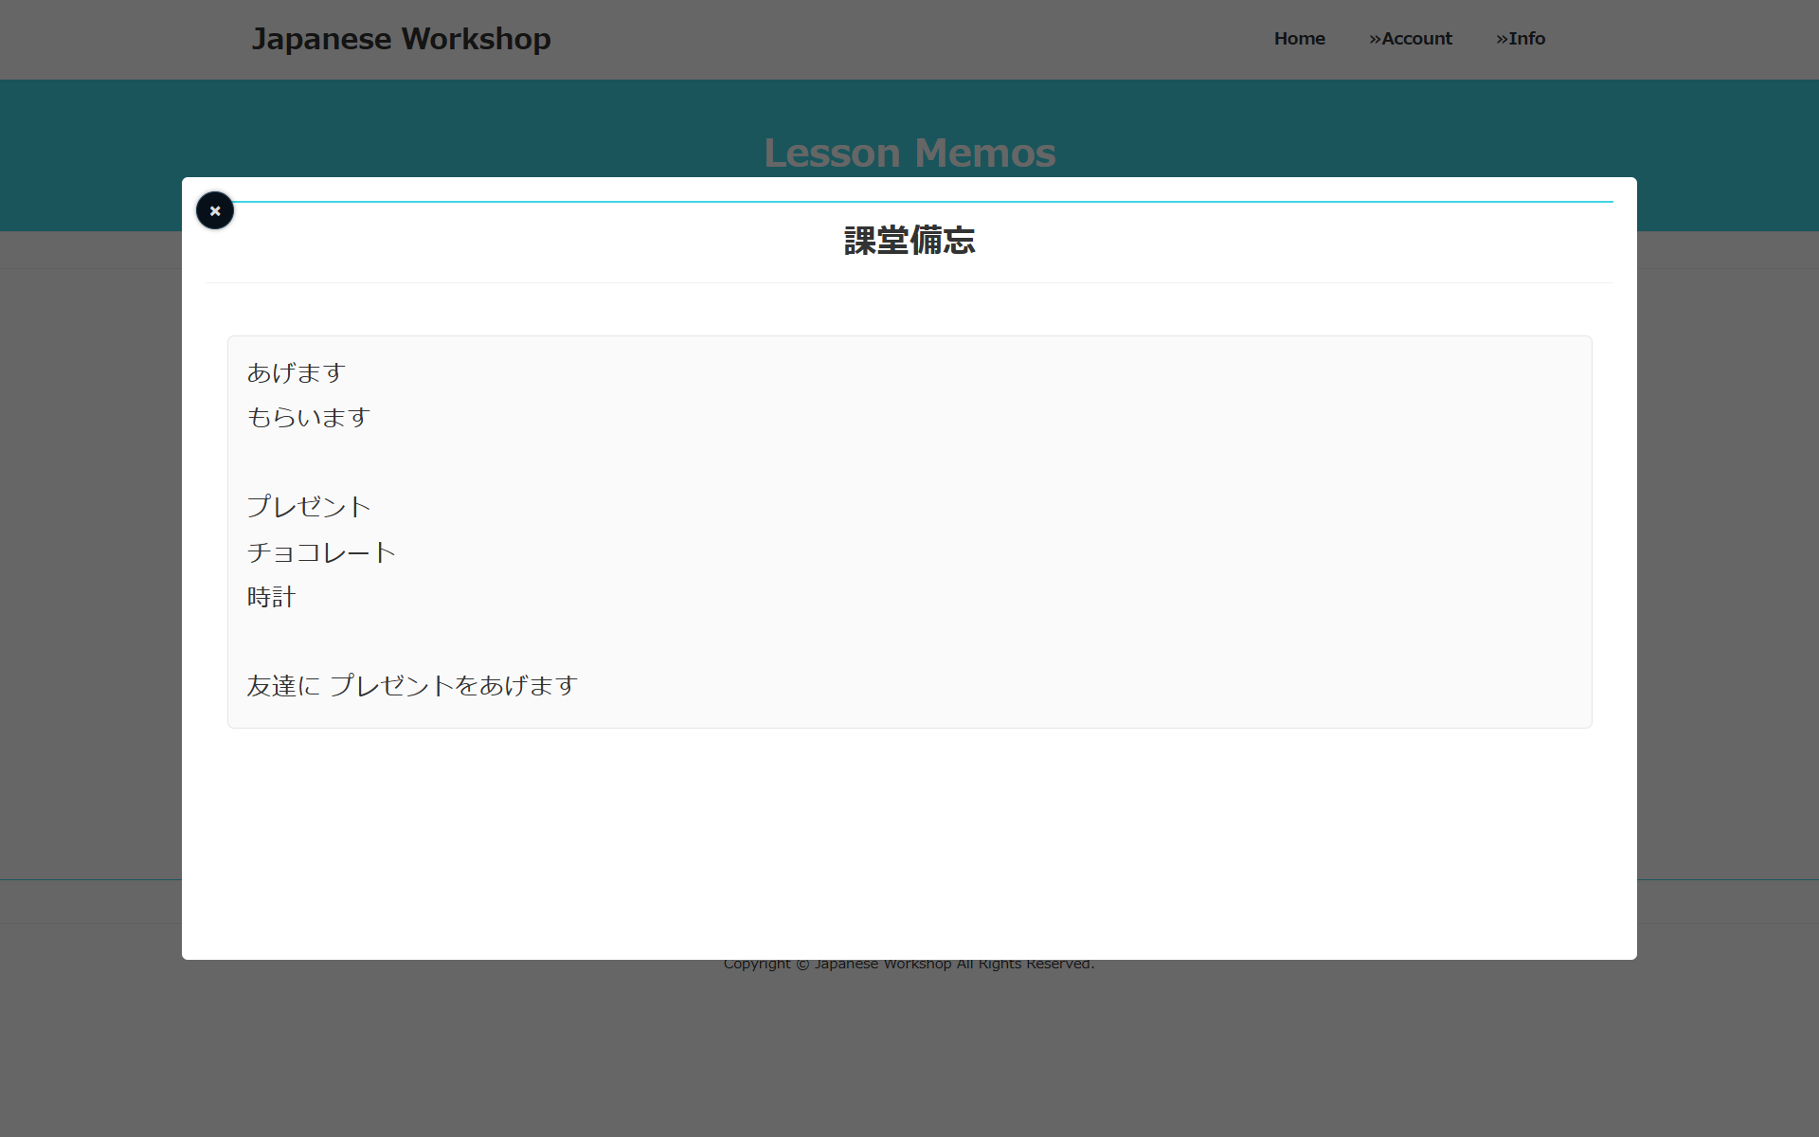This screenshot has width=1819, height=1137.
Task: Click the word もらいます in the memo
Action: coord(308,418)
